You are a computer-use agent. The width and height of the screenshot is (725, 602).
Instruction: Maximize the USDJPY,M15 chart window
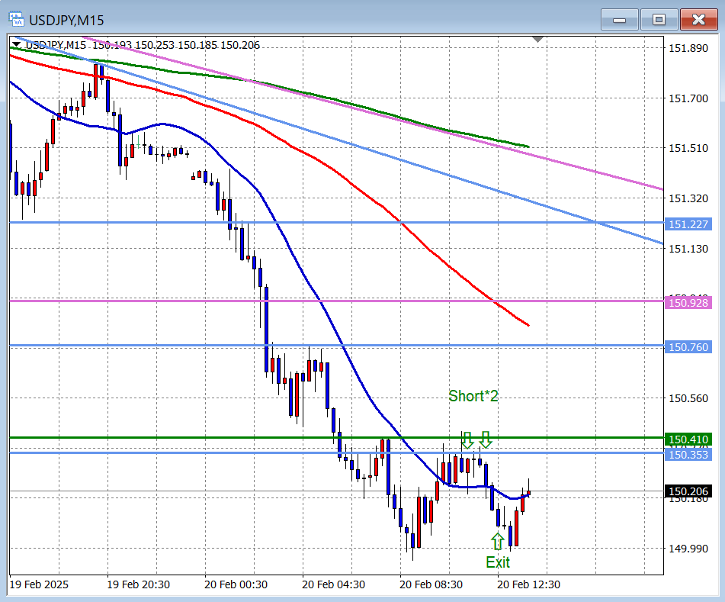click(659, 19)
